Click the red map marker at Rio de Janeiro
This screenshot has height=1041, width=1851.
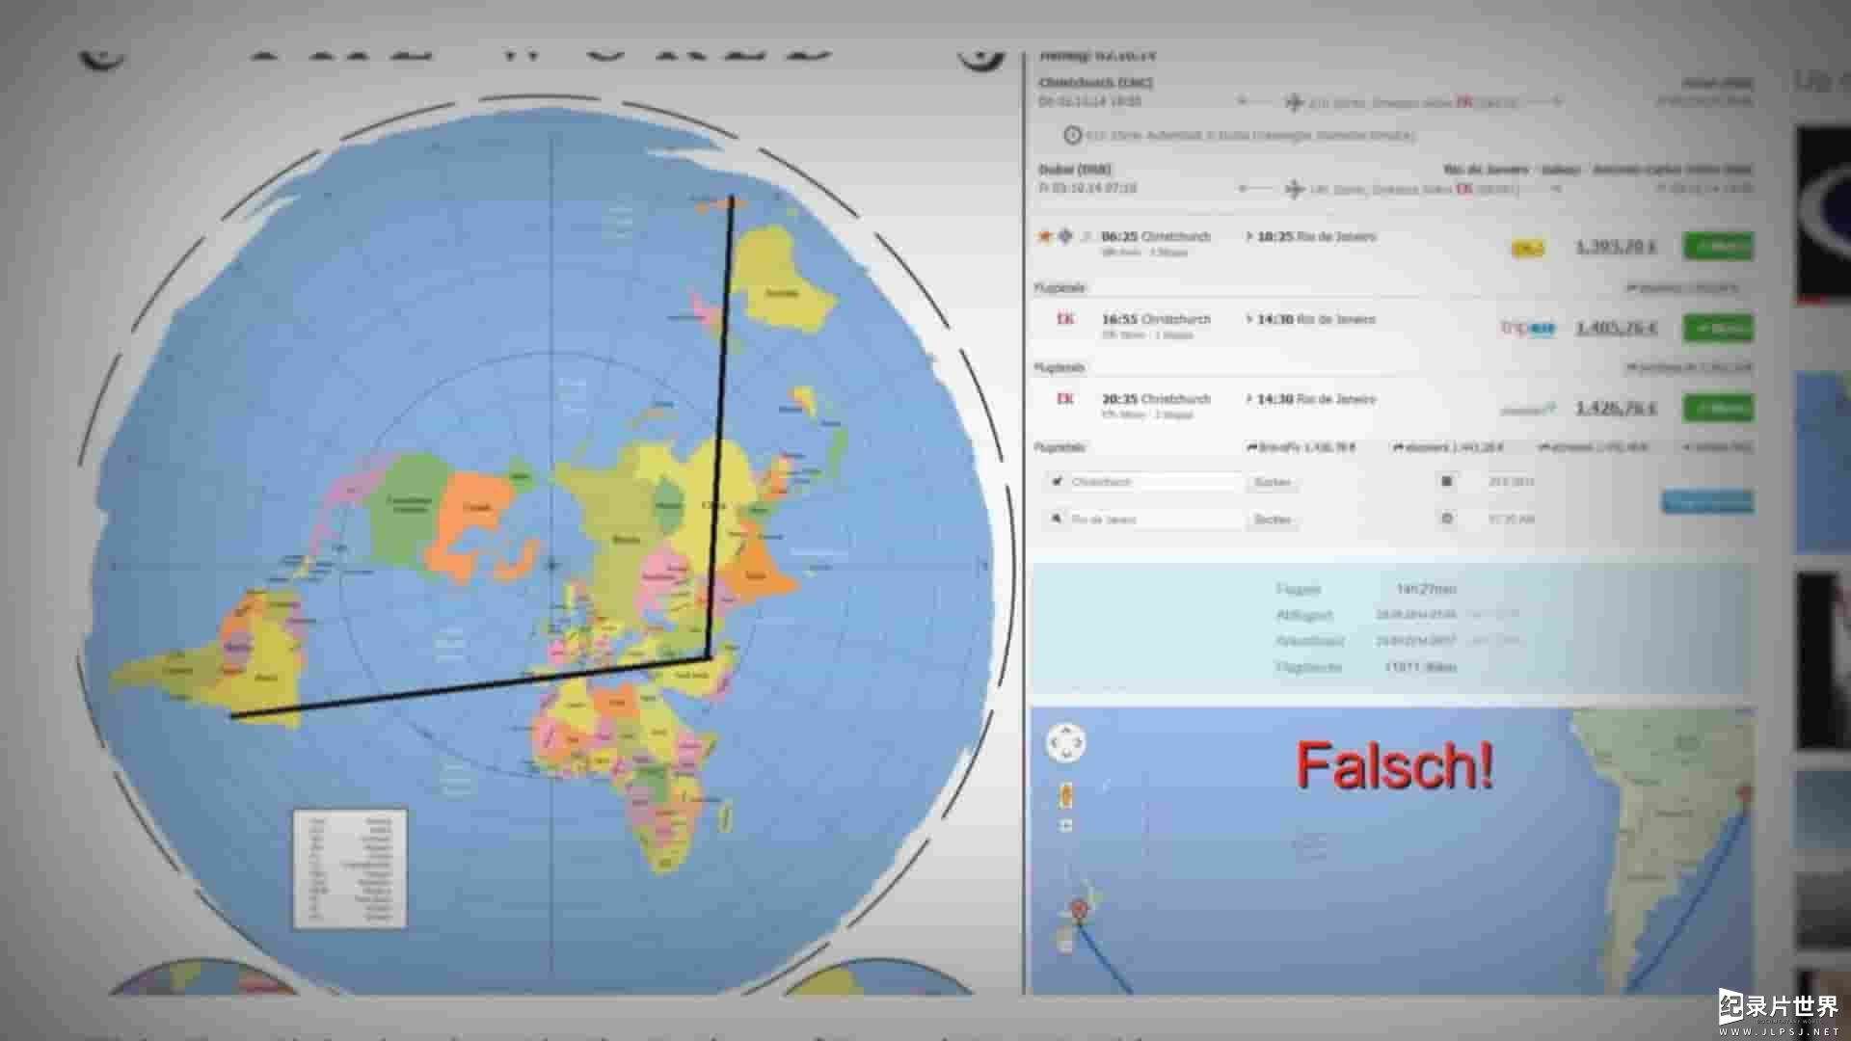1744,795
